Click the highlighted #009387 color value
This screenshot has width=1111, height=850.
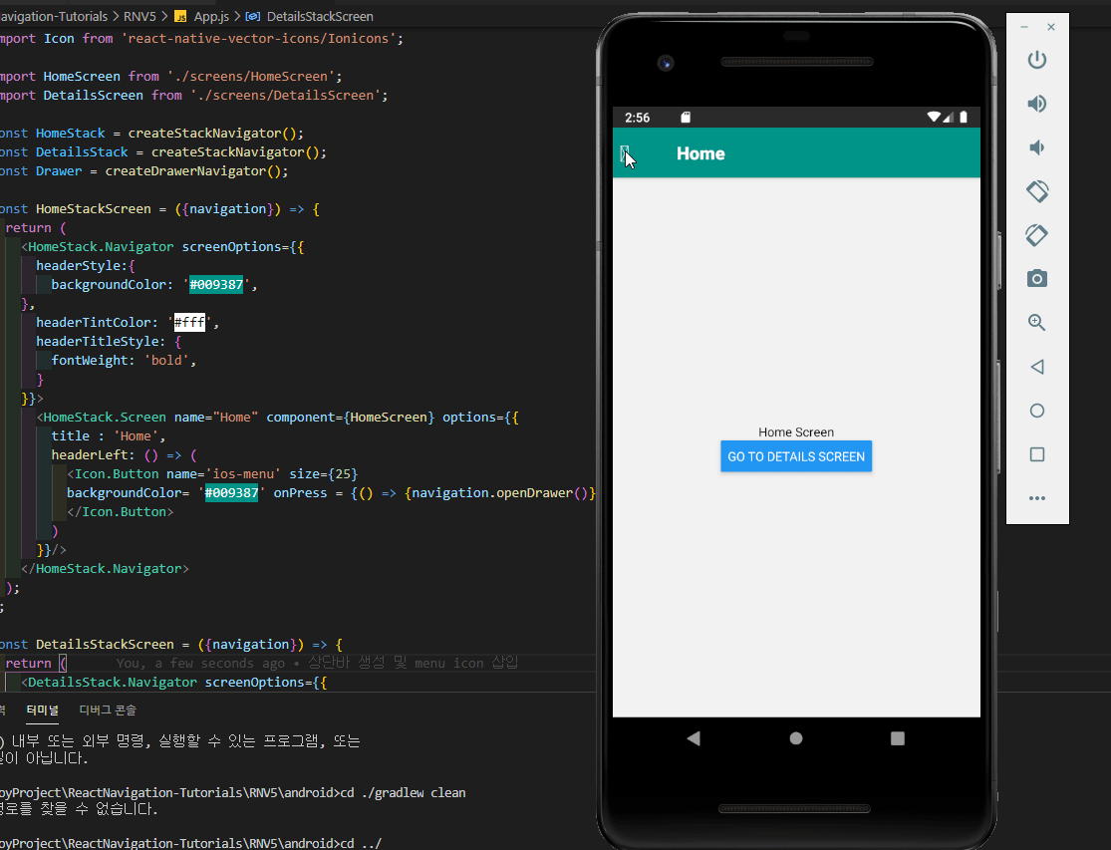(x=217, y=284)
